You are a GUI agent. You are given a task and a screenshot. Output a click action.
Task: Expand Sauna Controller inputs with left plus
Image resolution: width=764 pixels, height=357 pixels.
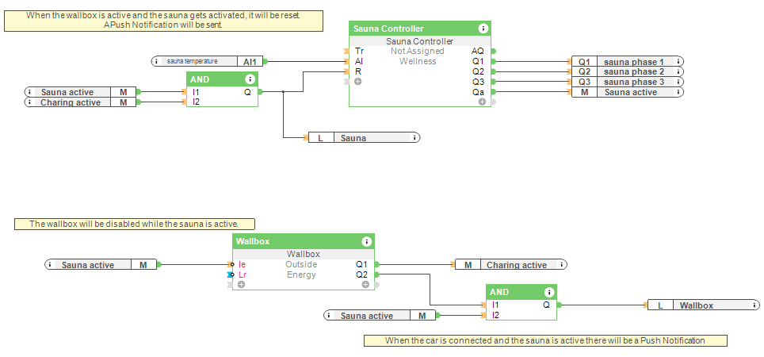coord(358,82)
